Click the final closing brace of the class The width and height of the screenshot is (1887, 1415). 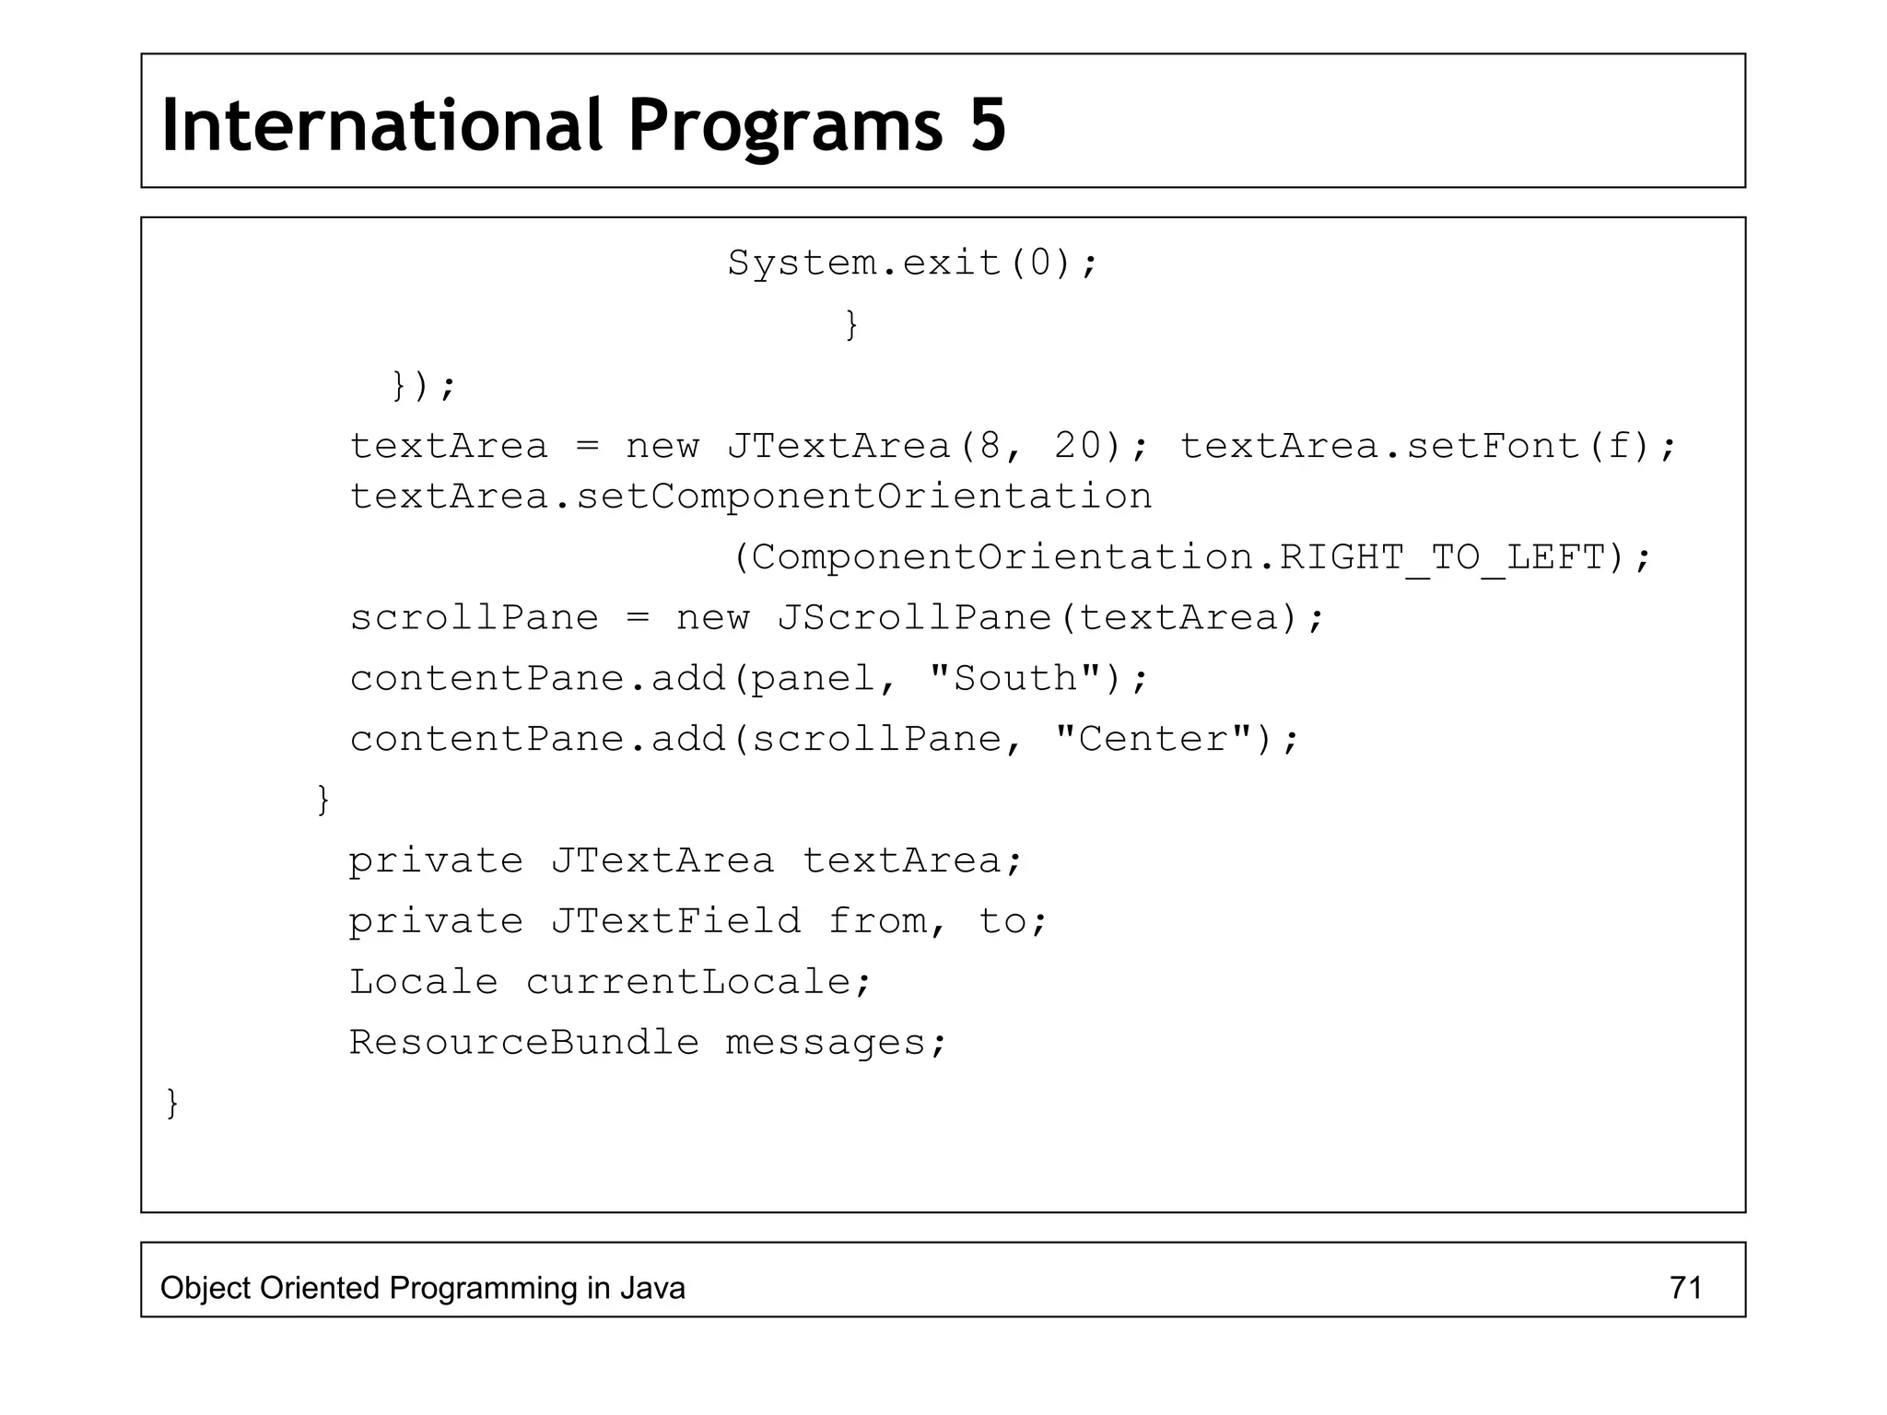[x=172, y=1103]
